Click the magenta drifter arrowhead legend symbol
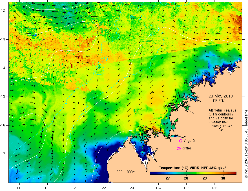Screen dimensions: 248x191 [179, 148]
